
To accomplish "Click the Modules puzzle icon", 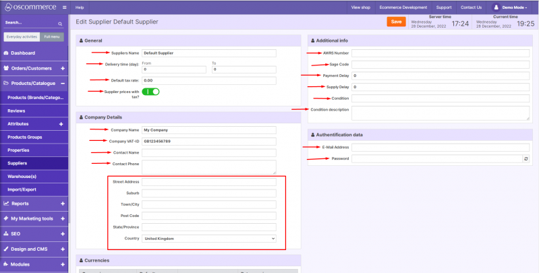I will pyautogui.click(x=6, y=264).
